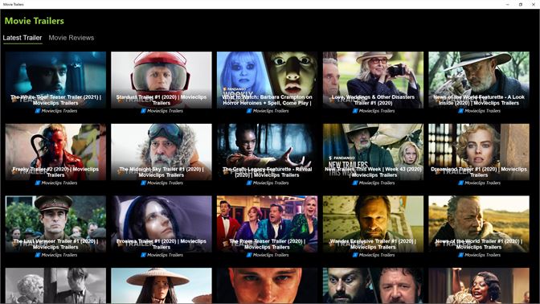Select Proxima Trailer #1 (2020) thumbnail
The width and height of the screenshot is (540, 304).
(162, 224)
